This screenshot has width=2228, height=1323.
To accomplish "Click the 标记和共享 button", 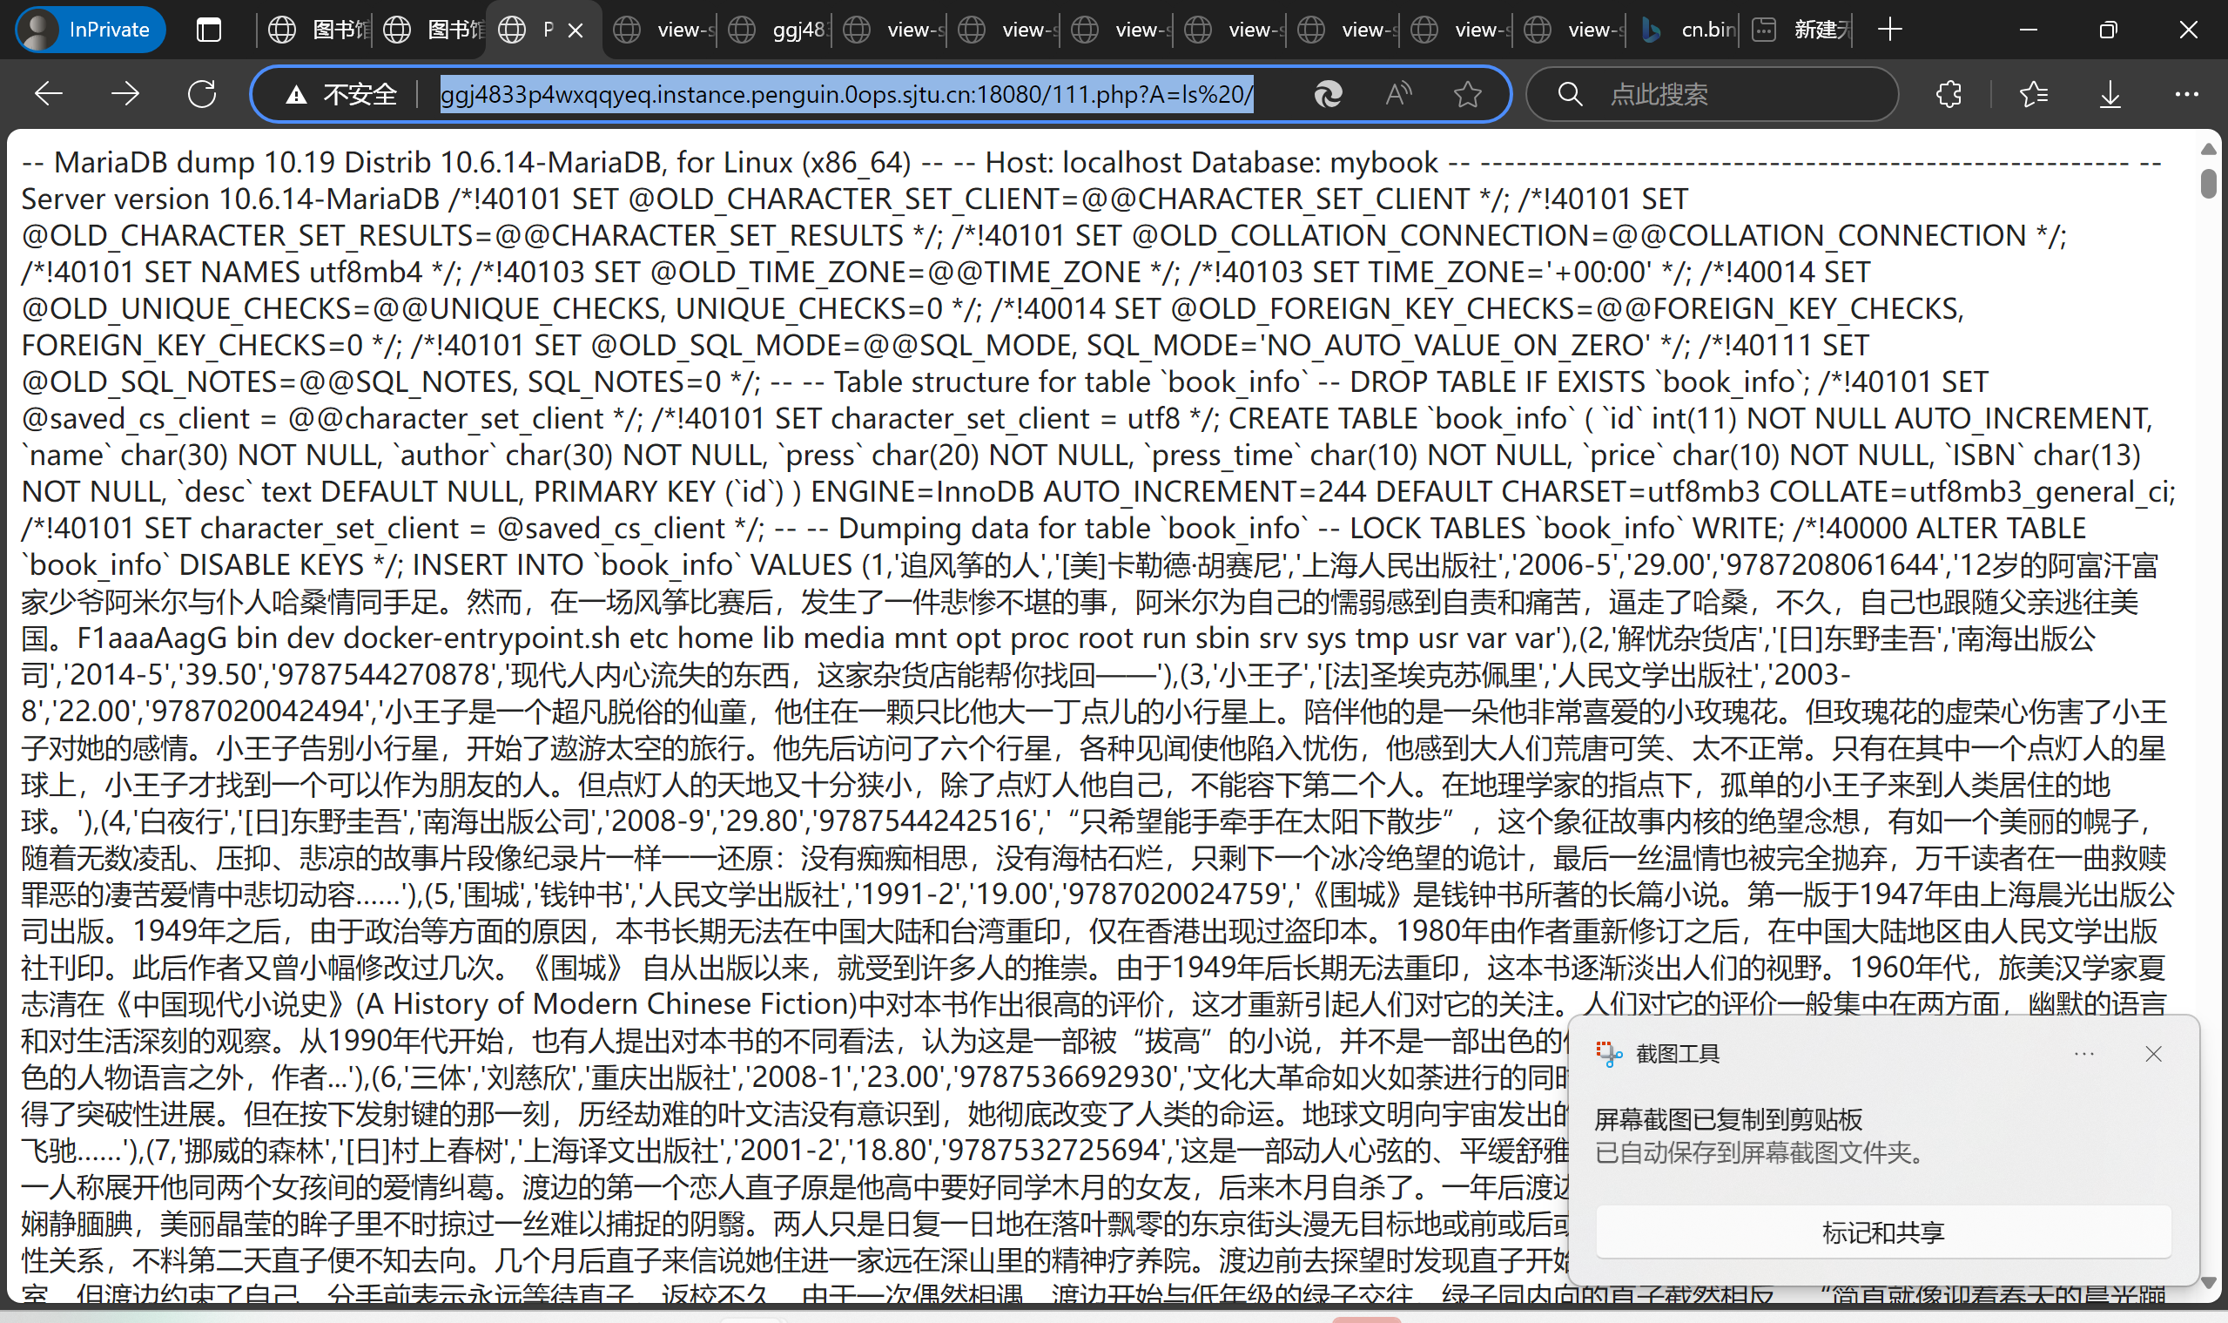I will click(1882, 1232).
